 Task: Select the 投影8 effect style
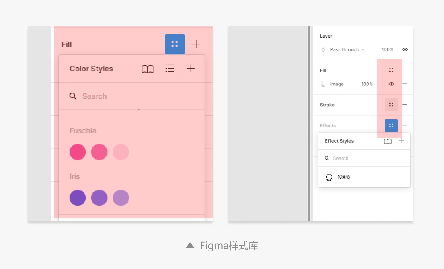(344, 177)
